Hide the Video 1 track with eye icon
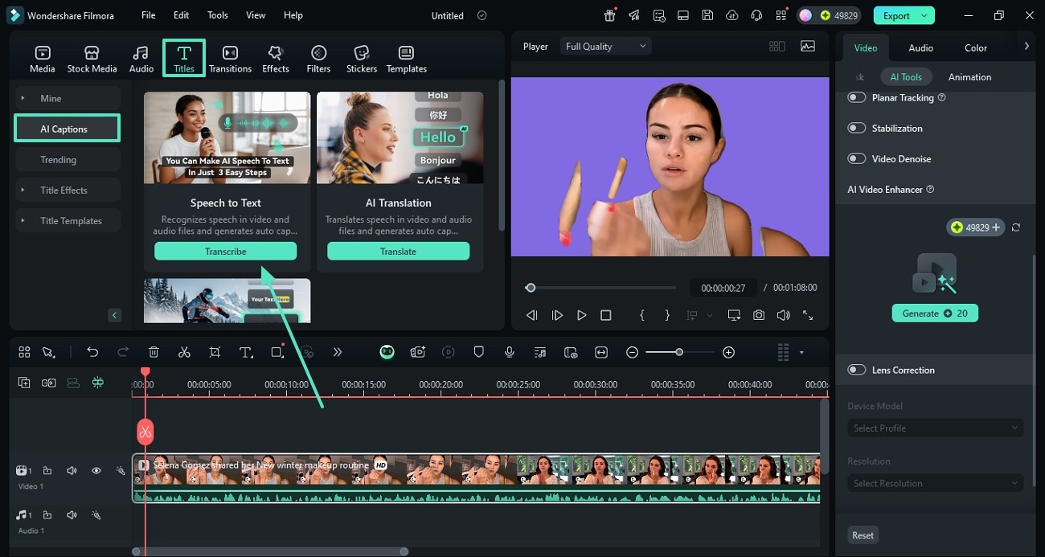The image size is (1045, 557). coord(96,471)
